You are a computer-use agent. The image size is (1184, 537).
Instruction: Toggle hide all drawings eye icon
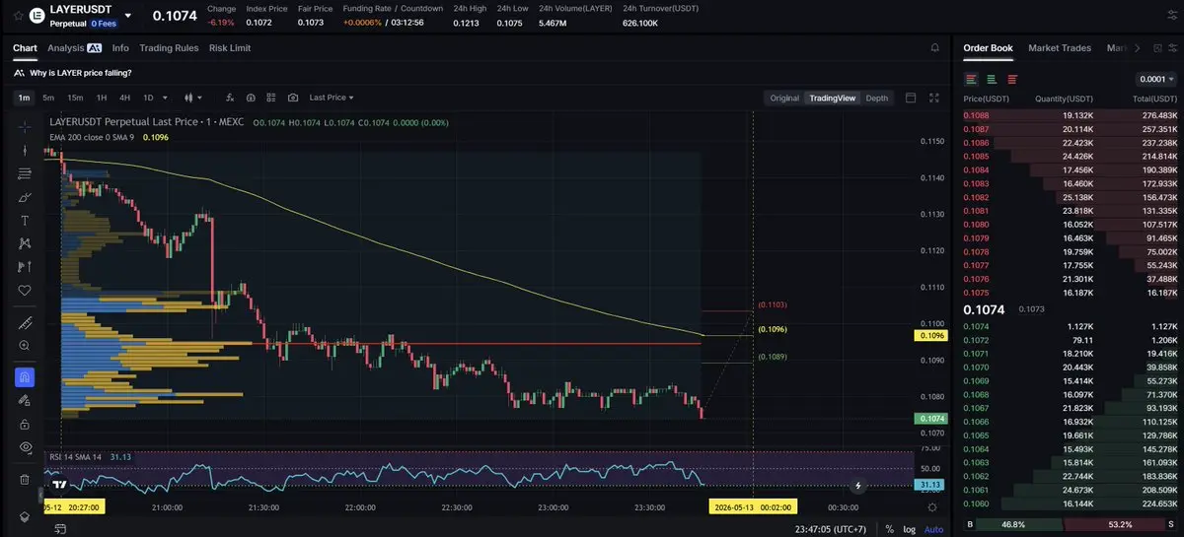25,447
